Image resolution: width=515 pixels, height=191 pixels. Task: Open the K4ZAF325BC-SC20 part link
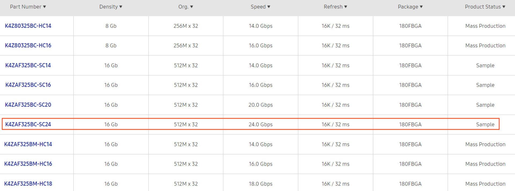pyautogui.click(x=28, y=105)
